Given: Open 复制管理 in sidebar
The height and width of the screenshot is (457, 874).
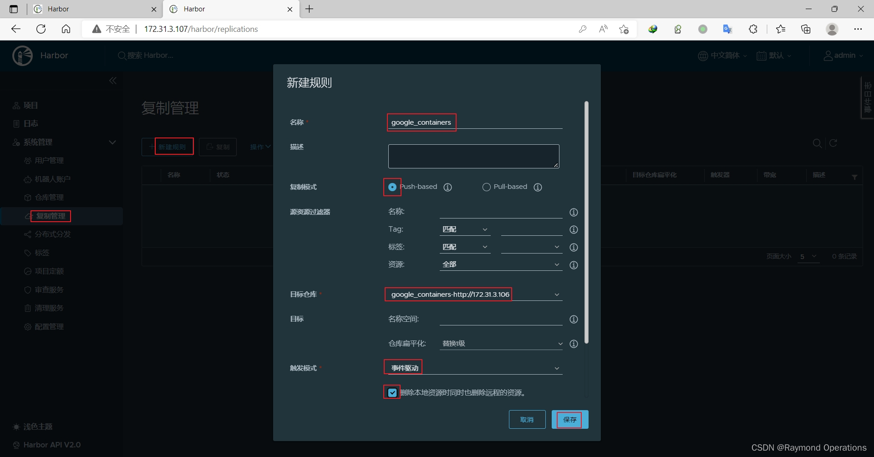Looking at the screenshot, I should 51,216.
